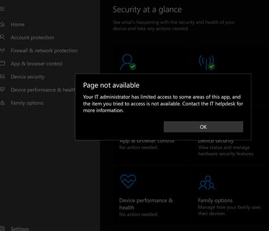269x231 pixels.
Task: Open the Account protection tile with green check
Action: tap(128, 62)
